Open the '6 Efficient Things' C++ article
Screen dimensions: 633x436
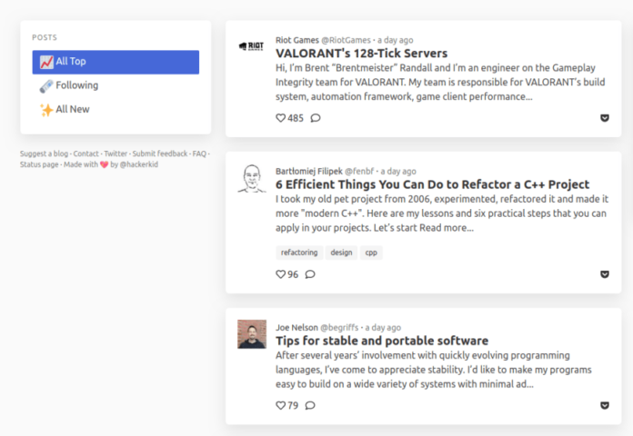coord(432,184)
